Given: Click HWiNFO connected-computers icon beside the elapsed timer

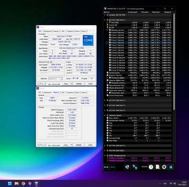Looking at the screenshot, I should 135,167.
